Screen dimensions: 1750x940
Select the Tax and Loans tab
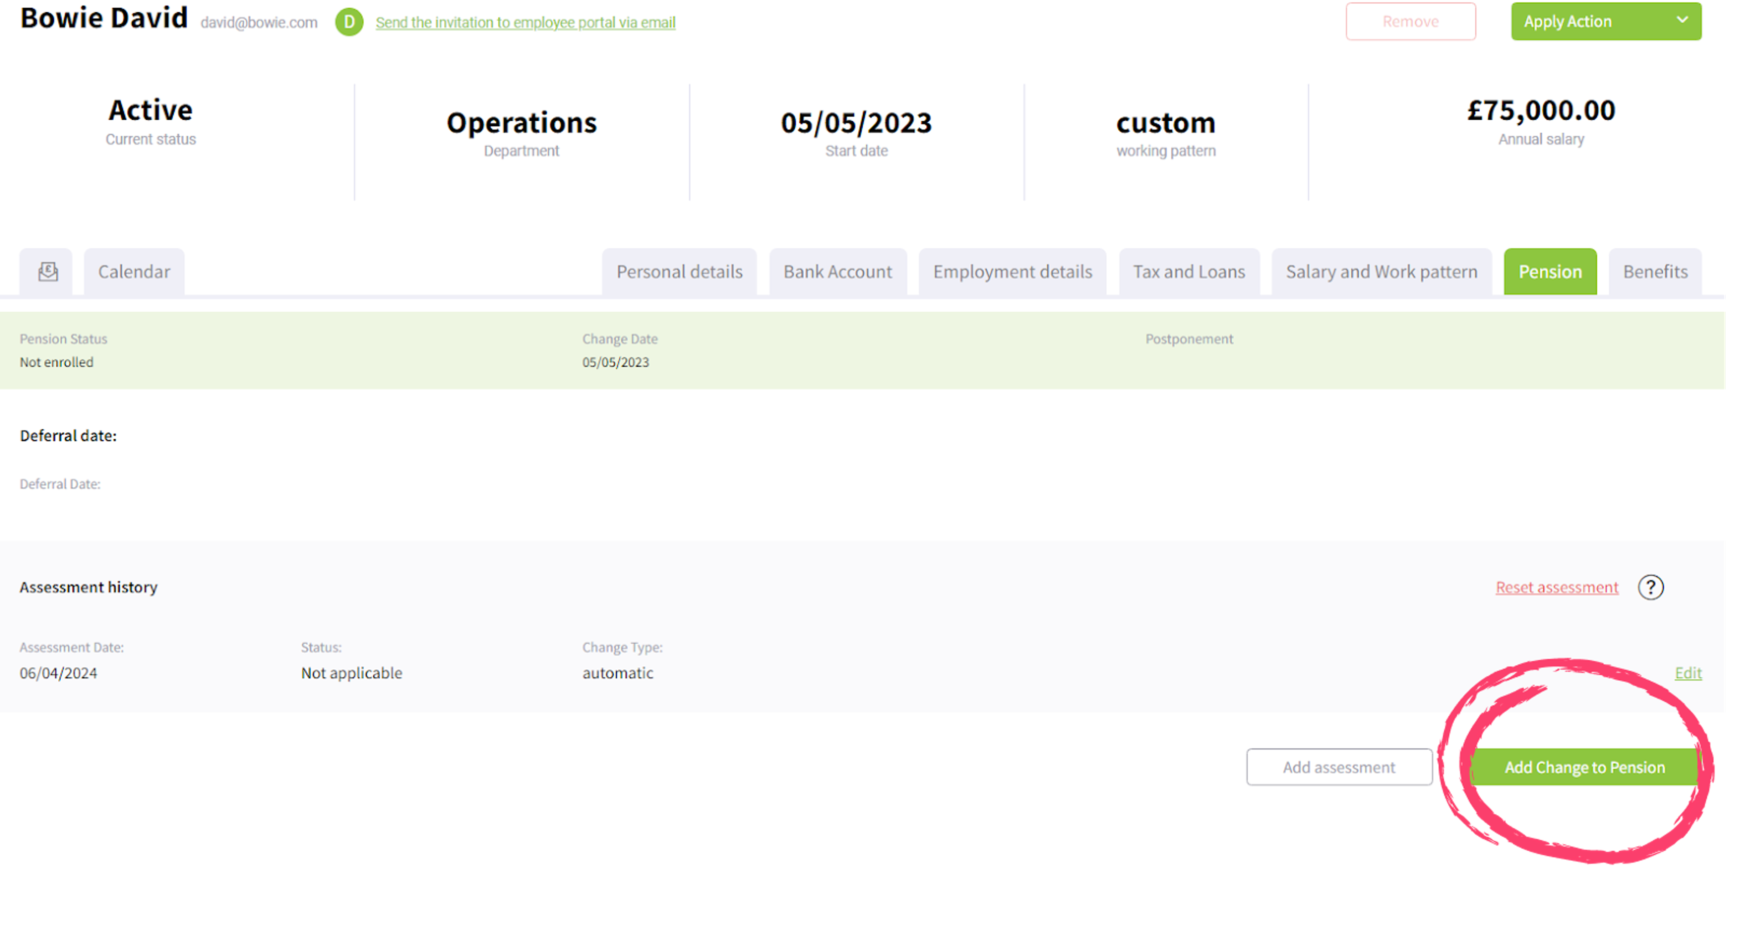tap(1189, 271)
